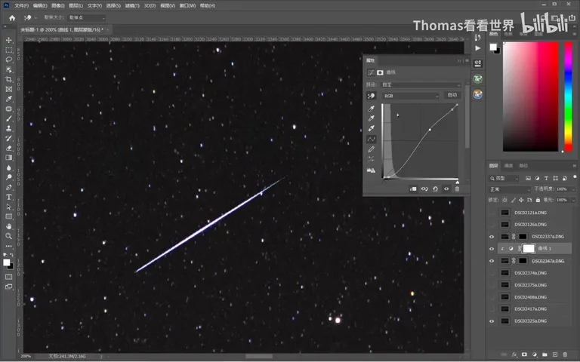580x362 pixels.
Task: Open the Curves preset dropdown
Action: [421, 85]
